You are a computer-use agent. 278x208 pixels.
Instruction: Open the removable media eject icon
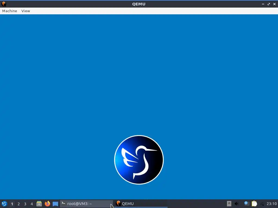[229, 204]
